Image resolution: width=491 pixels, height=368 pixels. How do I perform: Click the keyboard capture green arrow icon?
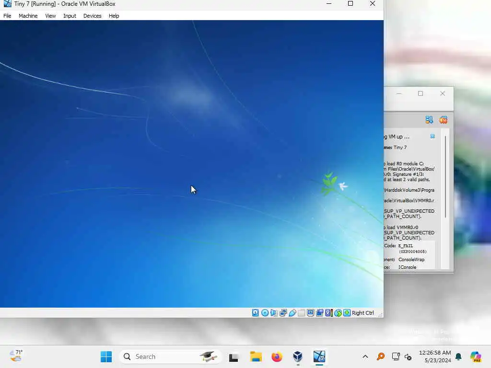pyautogui.click(x=347, y=312)
